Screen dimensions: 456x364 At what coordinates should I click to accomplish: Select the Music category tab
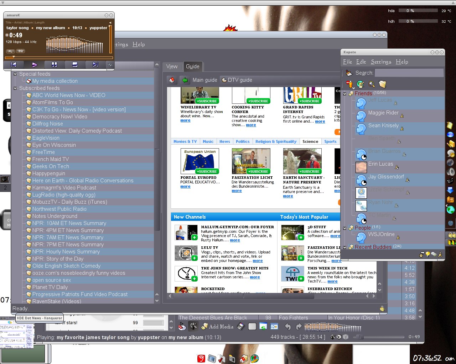tap(208, 141)
